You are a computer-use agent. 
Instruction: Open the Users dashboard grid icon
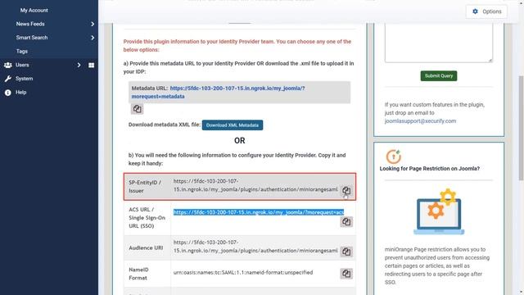click(x=91, y=66)
